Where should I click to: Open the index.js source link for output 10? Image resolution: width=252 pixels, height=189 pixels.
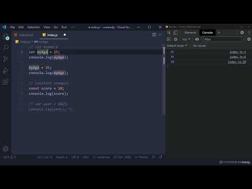(237, 62)
